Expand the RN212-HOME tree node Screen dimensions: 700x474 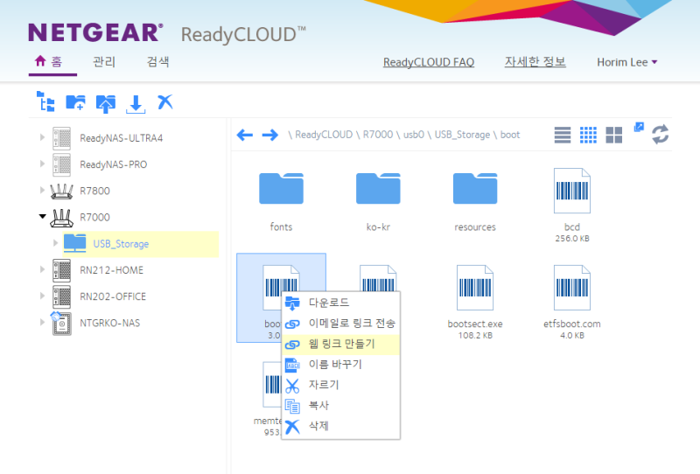tap(42, 269)
